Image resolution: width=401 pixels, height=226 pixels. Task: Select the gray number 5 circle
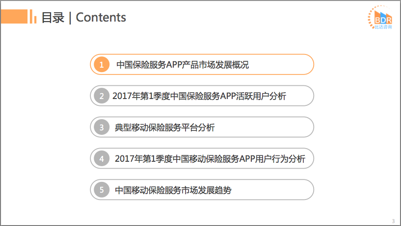tap(101, 190)
